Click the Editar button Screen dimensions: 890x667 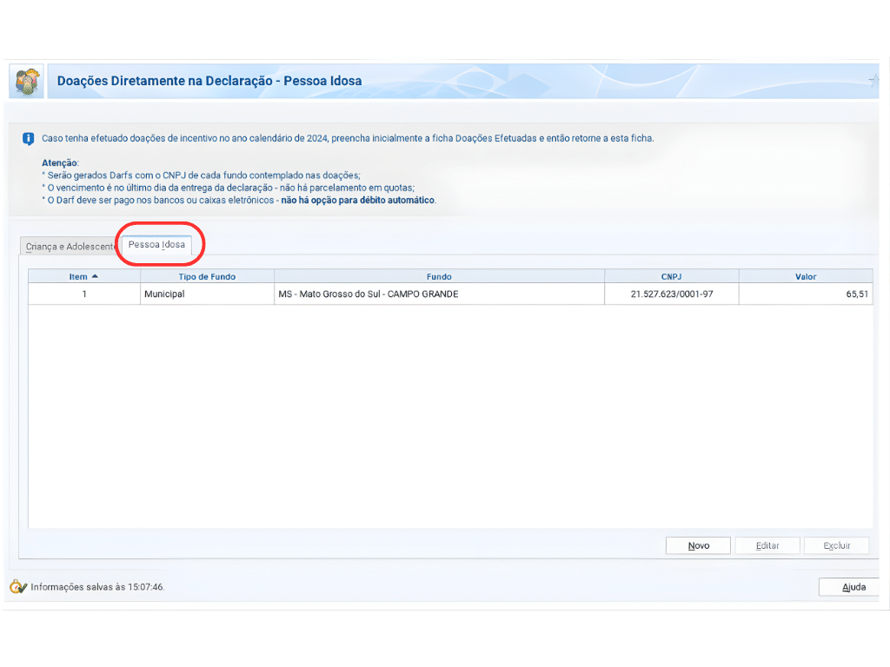click(767, 545)
